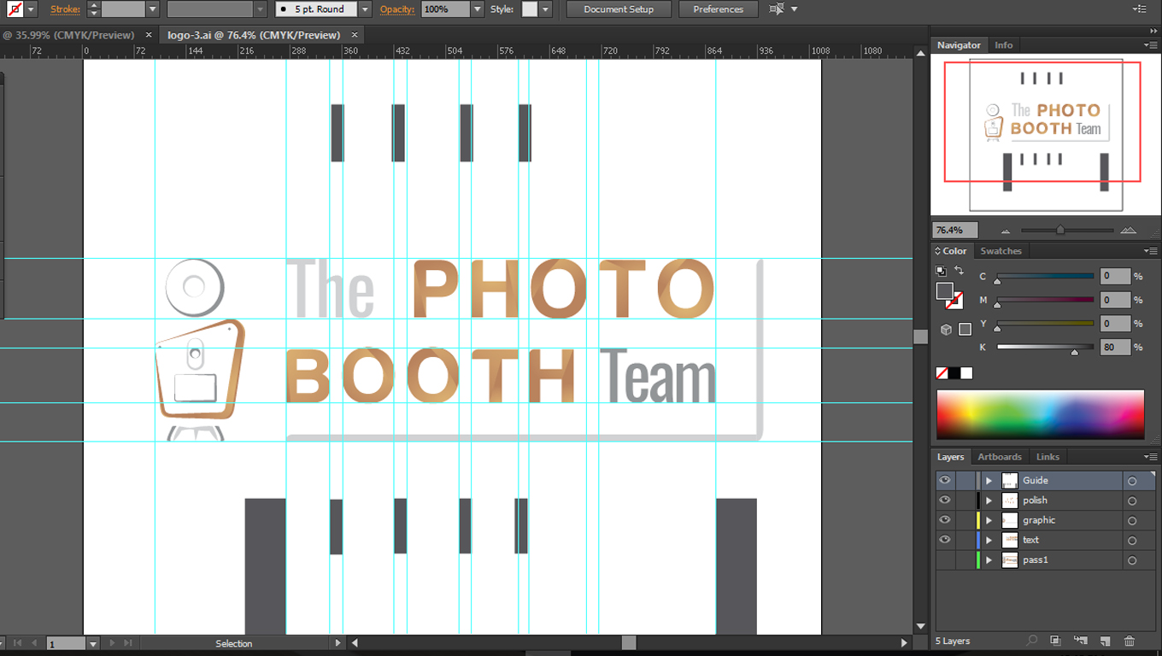Open the Layers panel flyout menu icon
1162x656 pixels.
(1152, 456)
